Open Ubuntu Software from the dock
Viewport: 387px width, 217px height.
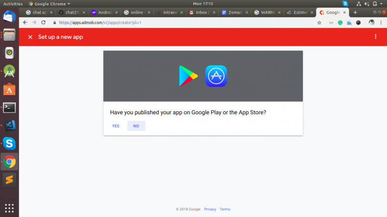tap(10, 89)
